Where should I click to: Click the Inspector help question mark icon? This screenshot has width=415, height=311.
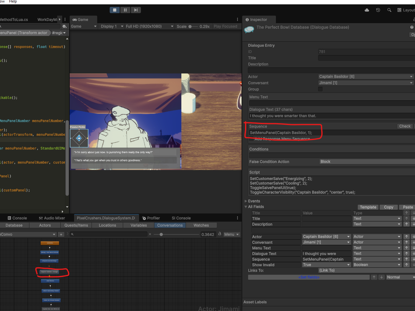(x=412, y=27)
